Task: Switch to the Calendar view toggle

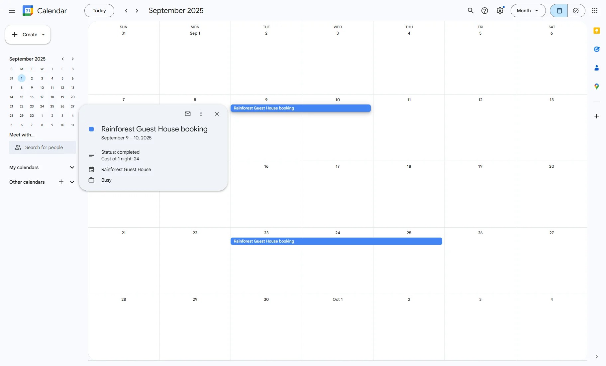Action: pos(559,11)
